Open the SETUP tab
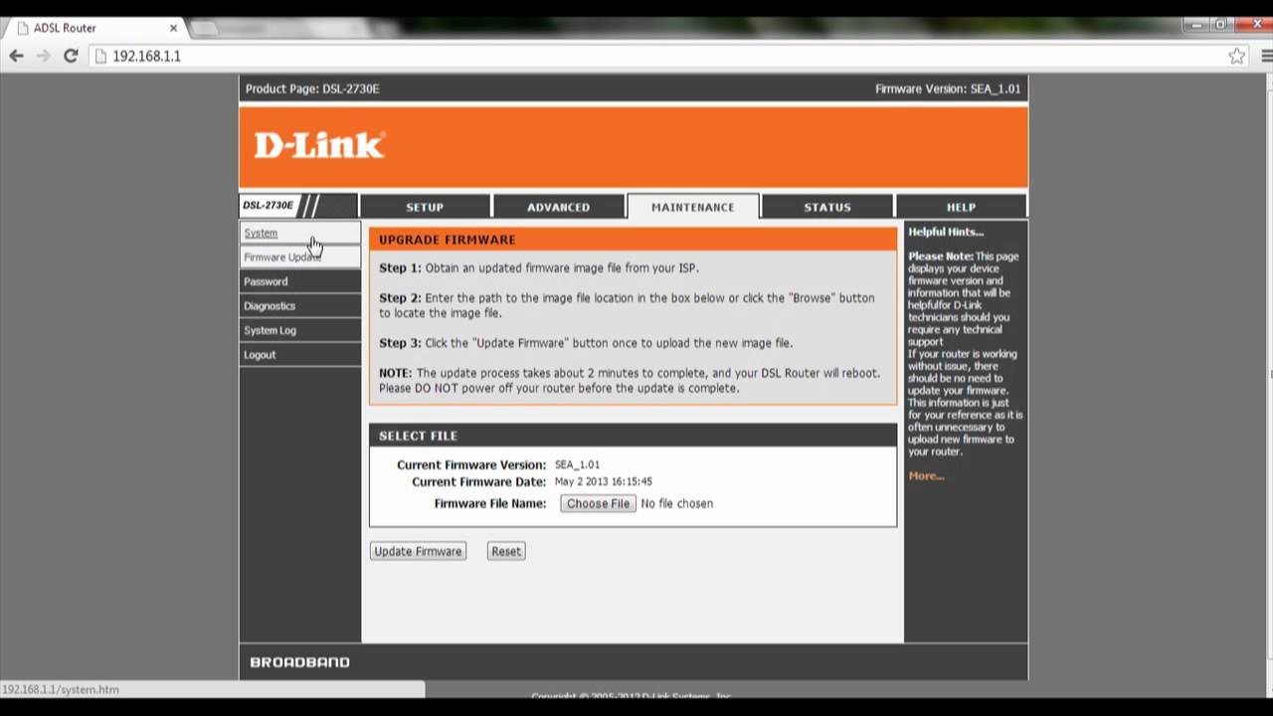Screen dimensions: 1273x716 click(x=425, y=207)
